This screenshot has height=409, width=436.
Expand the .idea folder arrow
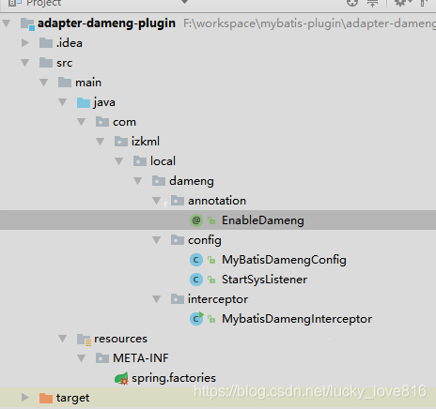[x=24, y=43]
